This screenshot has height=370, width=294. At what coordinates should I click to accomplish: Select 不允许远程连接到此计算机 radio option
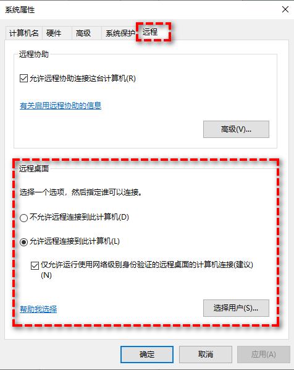click(24, 218)
